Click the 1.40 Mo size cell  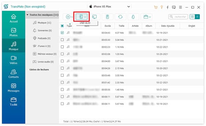(x=119, y=90)
